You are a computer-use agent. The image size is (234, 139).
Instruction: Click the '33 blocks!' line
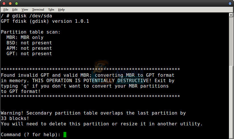point(15,118)
